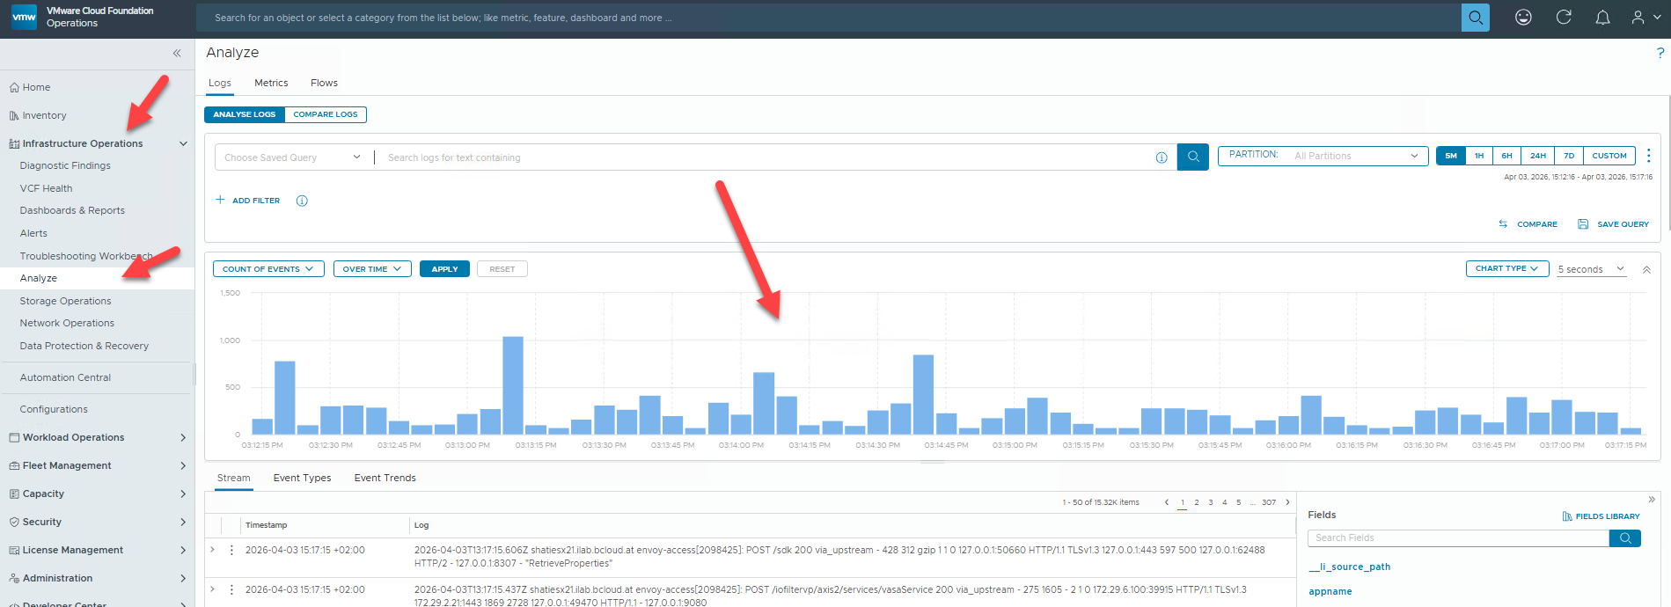Open the user account menu icon

1642,18
